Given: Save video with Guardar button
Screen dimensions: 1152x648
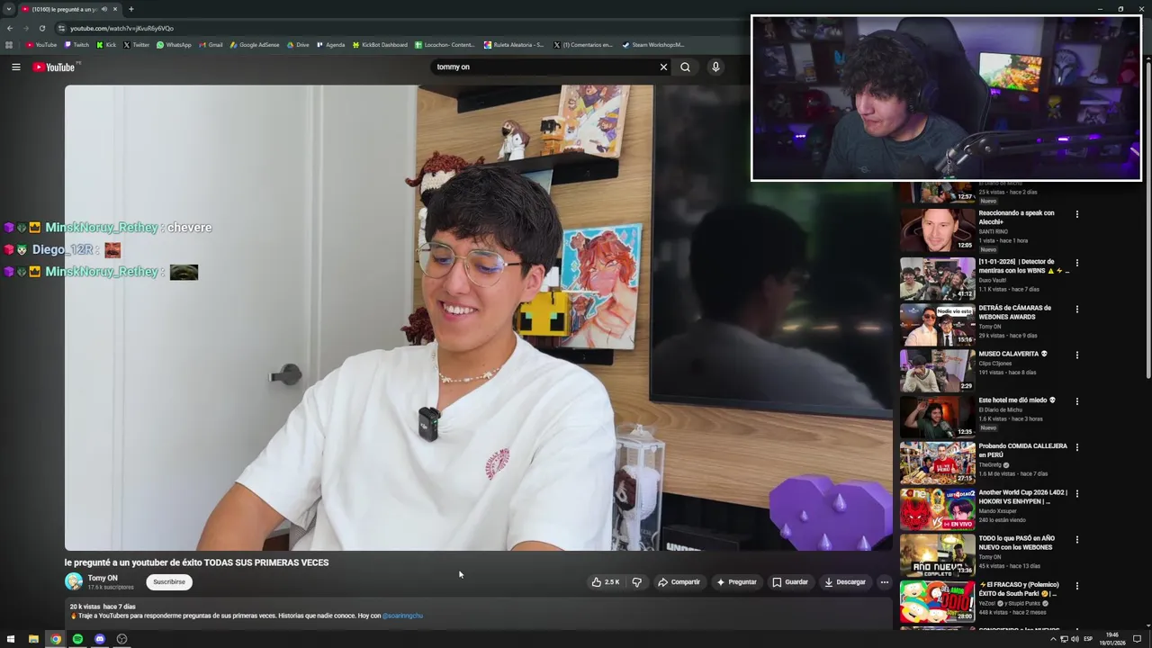Looking at the screenshot, I should coord(790,582).
